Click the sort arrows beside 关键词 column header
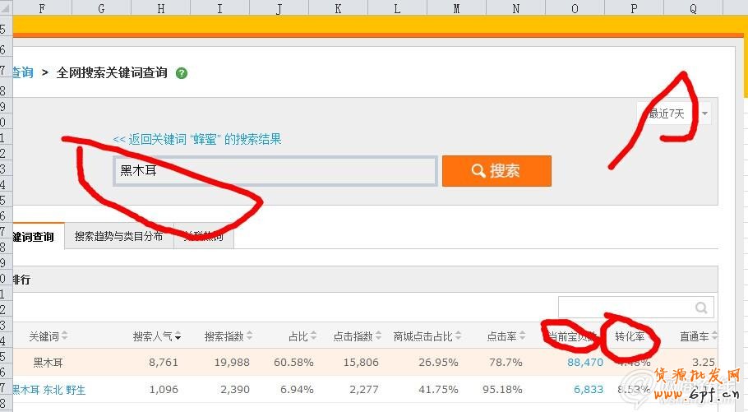This screenshot has width=748, height=412. pos(65,336)
